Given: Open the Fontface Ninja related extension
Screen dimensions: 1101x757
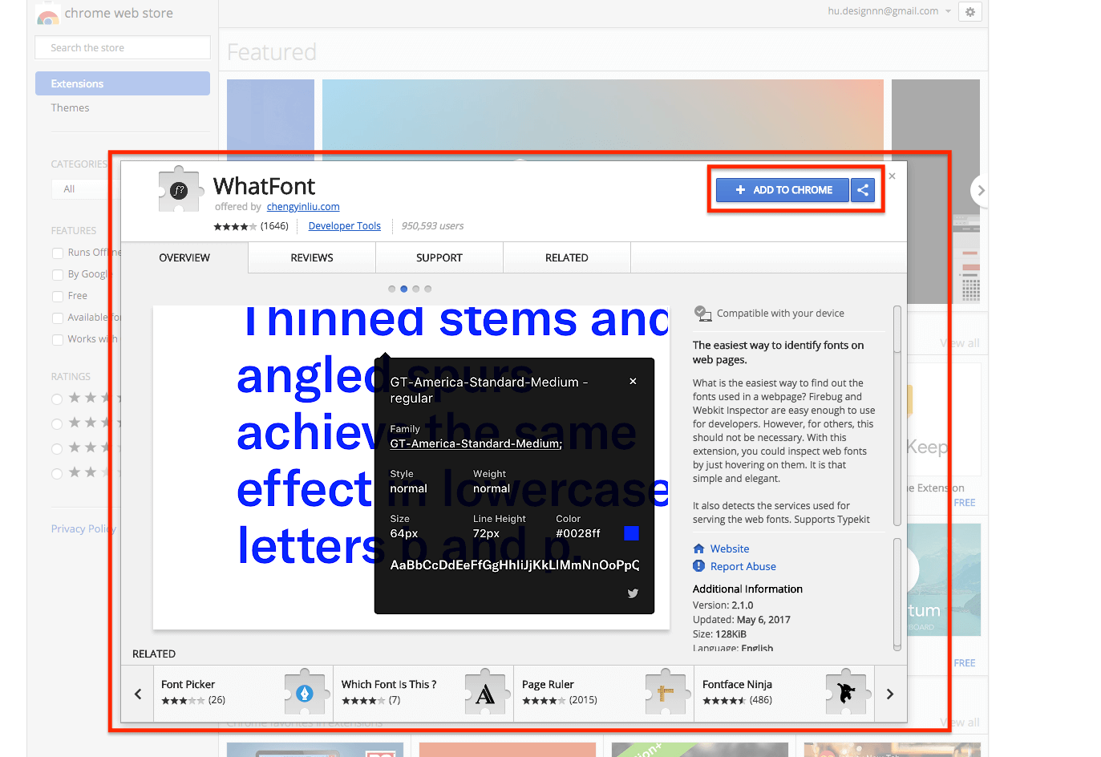Looking at the screenshot, I should tap(784, 694).
